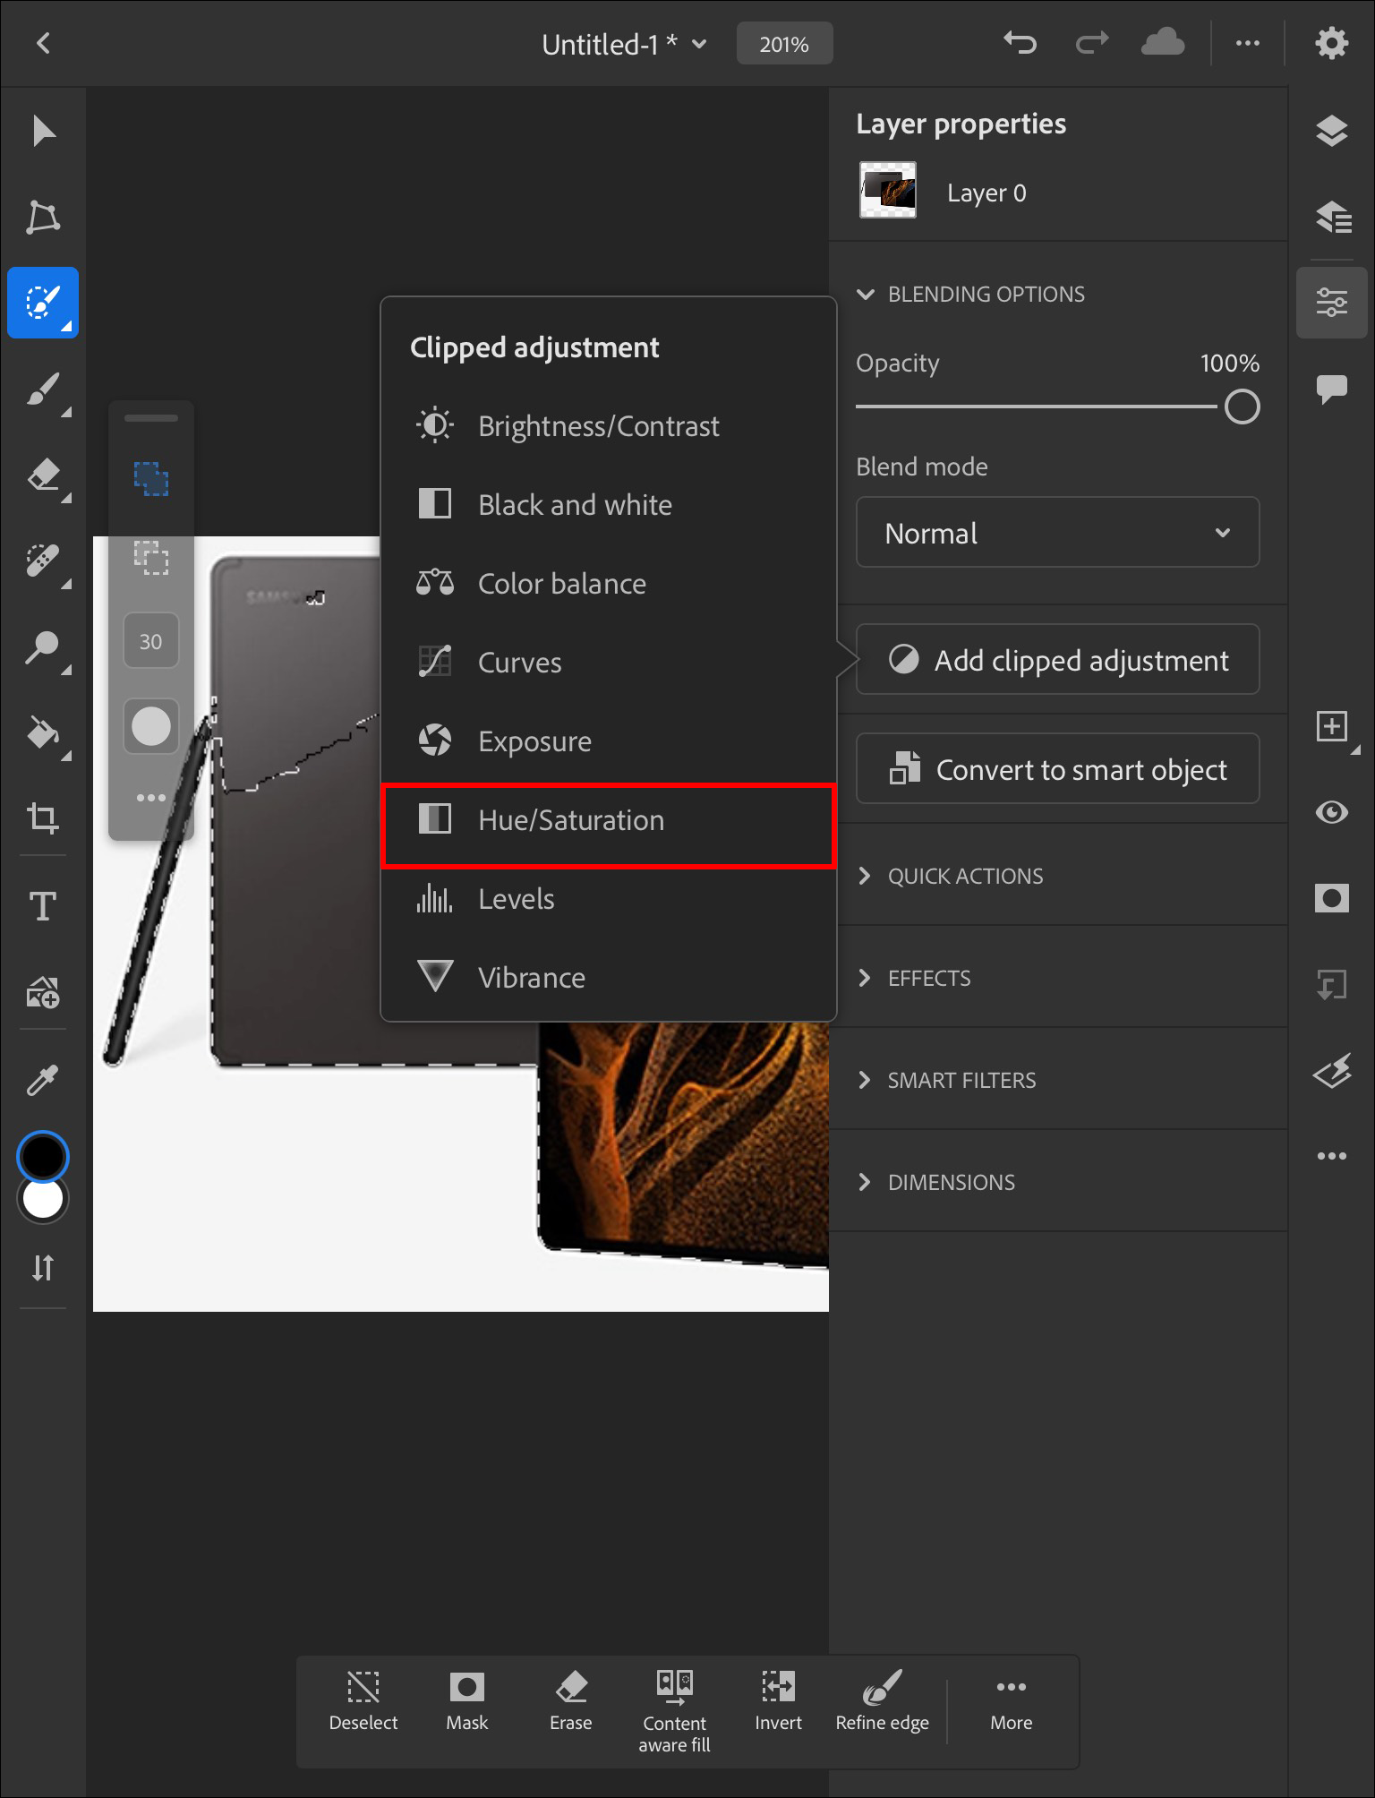Click Mask in the selection bar

467,1701
